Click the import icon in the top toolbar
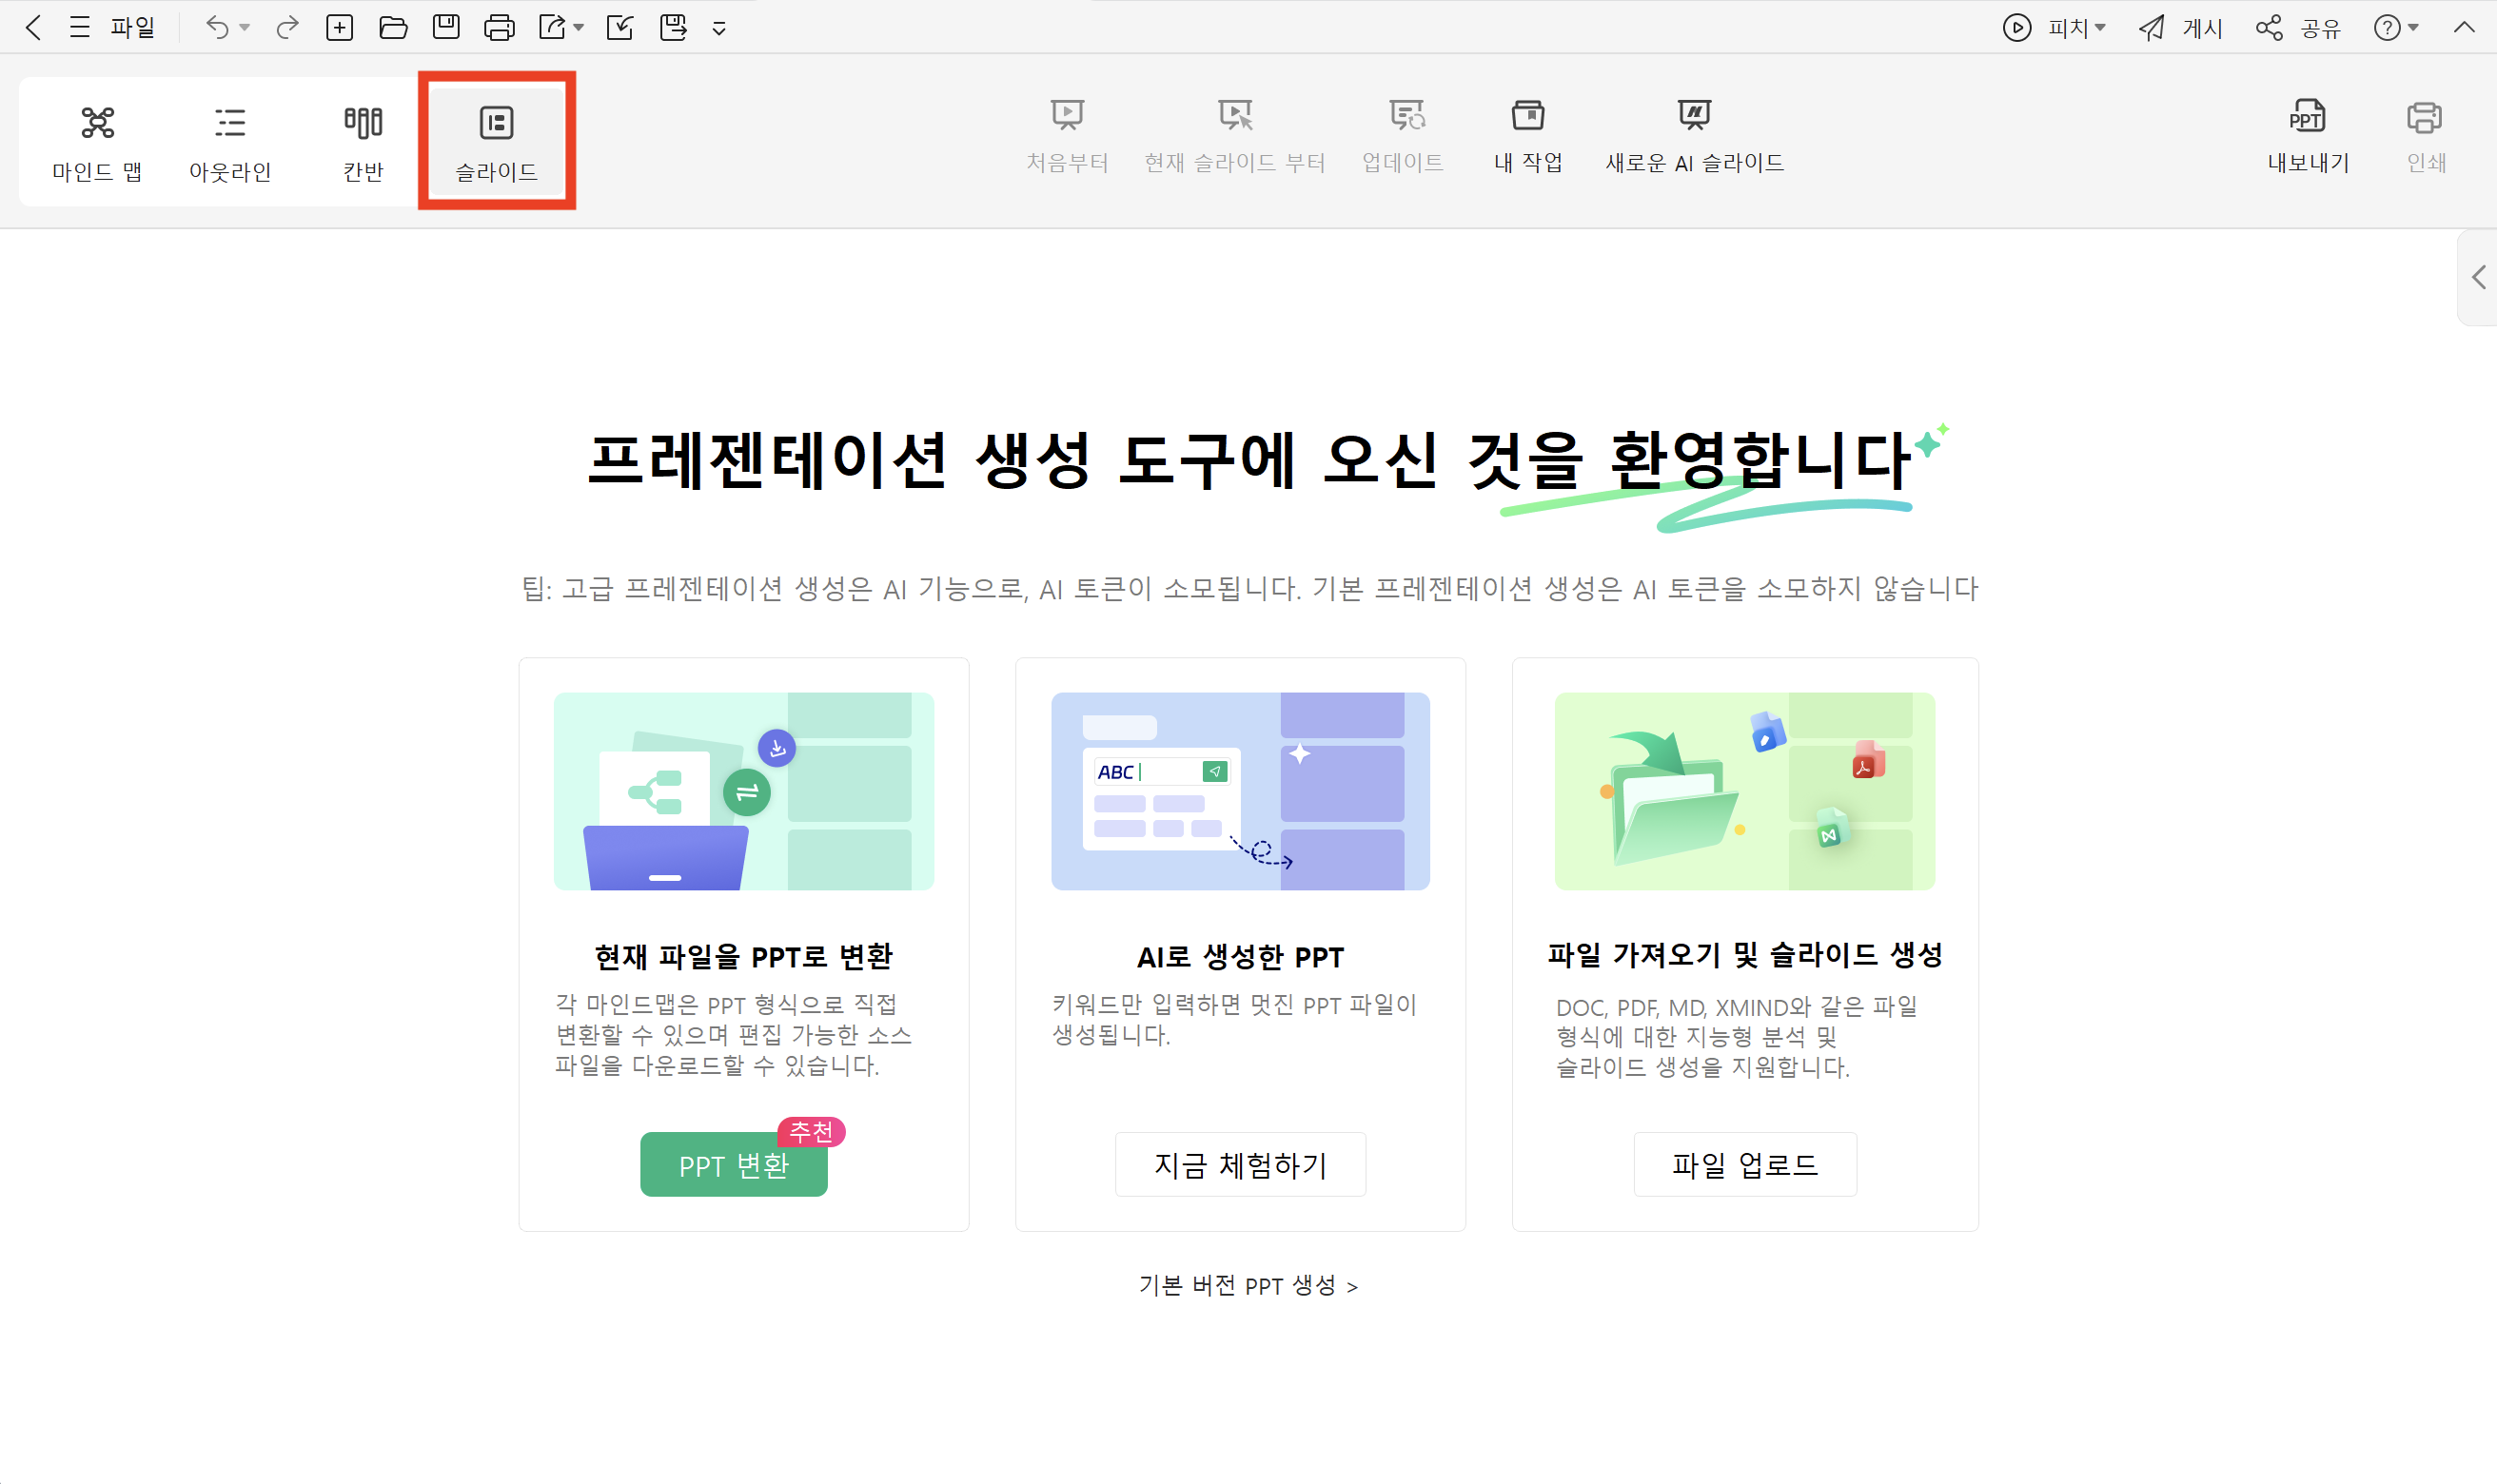Image resolution: width=2497 pixels, height=1484 pixels. 620,28
